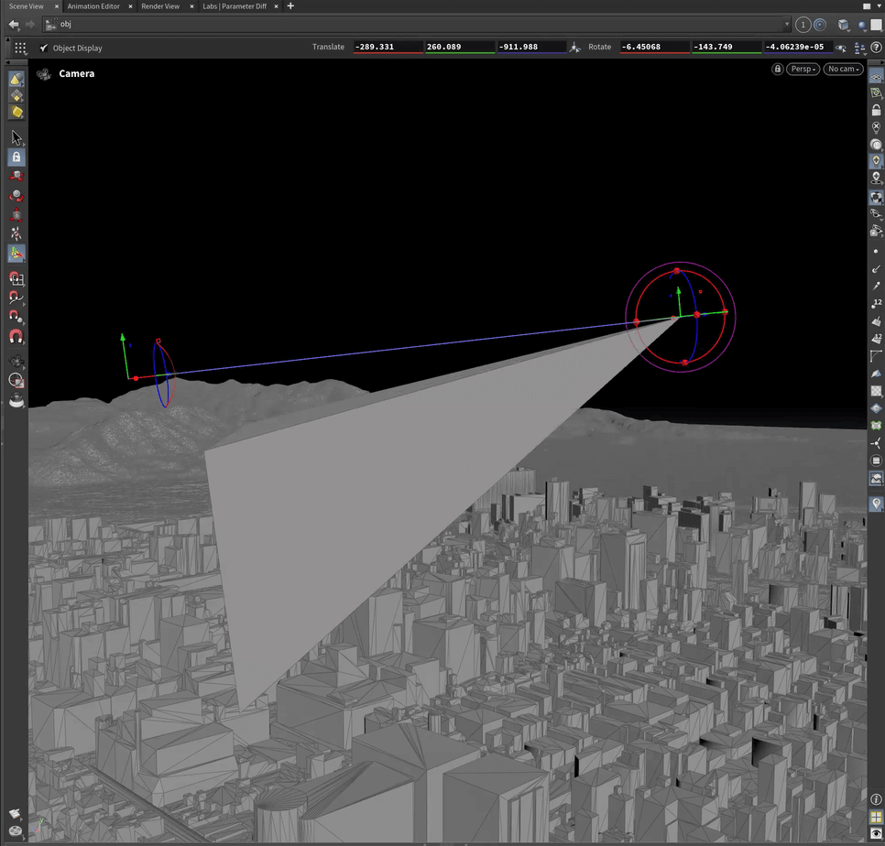Switch to the Animation Editor tab
The height and width of the screenshot is (846, 885).
pyautogui.click(x=93, y=6)
